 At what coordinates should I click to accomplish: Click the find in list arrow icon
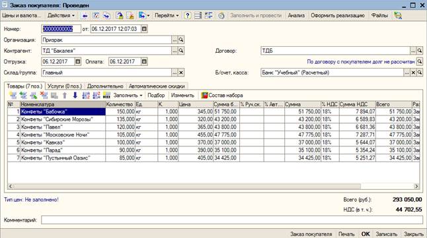coord(85,16)
